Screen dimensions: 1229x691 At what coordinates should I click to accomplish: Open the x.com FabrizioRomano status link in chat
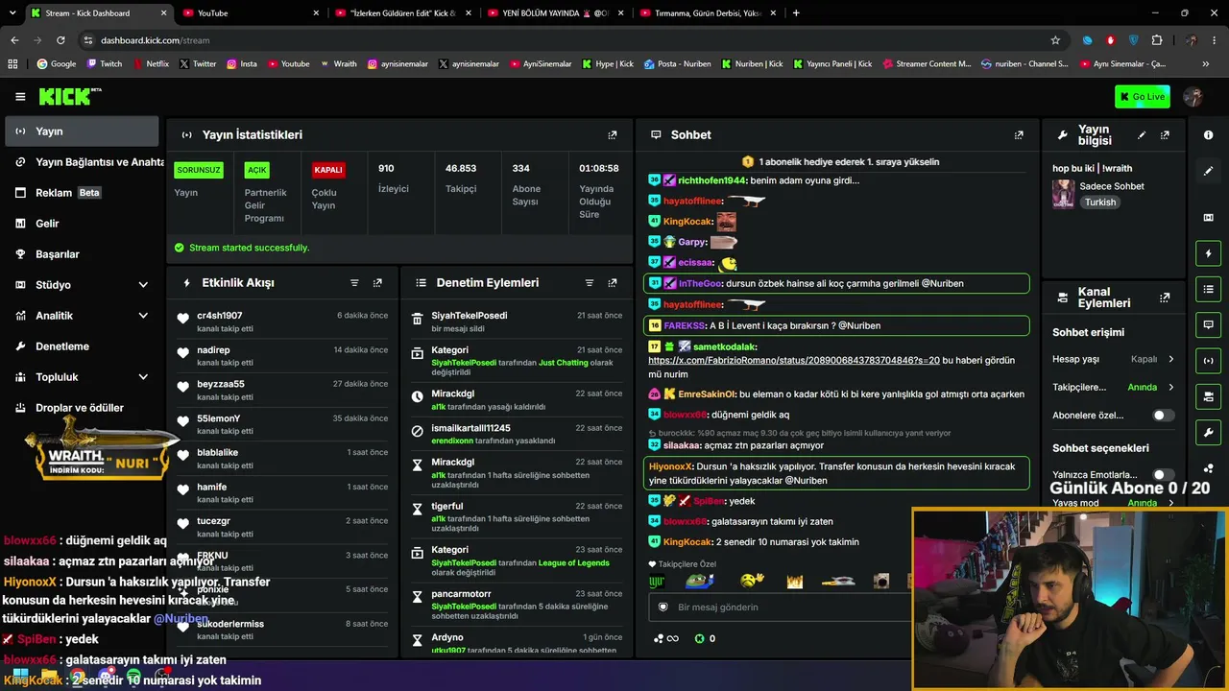(x=794, y=360)
